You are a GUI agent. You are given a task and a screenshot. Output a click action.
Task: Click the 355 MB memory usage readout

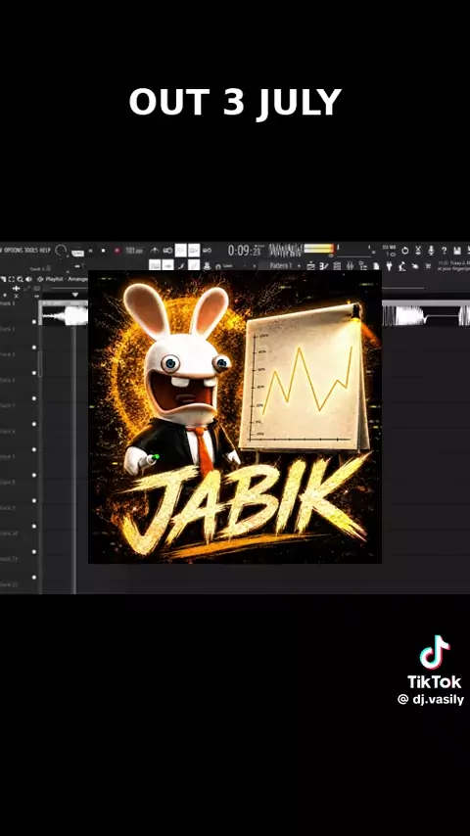390,248
